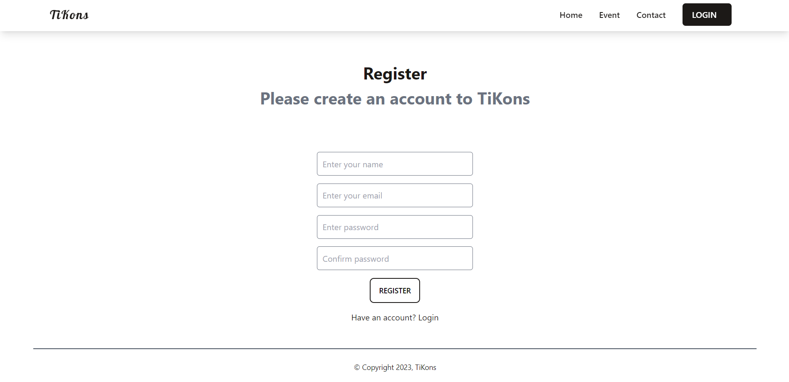Click the Enter password placeholder text

point(350,227)
